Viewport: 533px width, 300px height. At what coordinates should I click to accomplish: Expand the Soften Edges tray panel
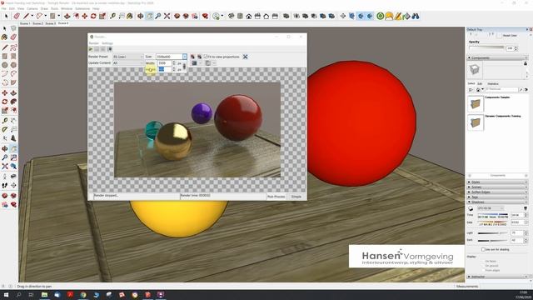(498, 192)
